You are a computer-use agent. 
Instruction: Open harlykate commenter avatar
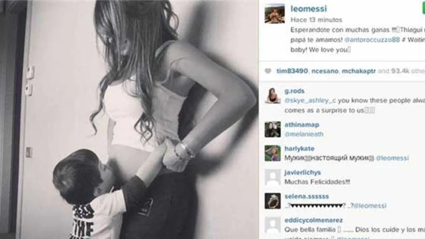(273, 153)
